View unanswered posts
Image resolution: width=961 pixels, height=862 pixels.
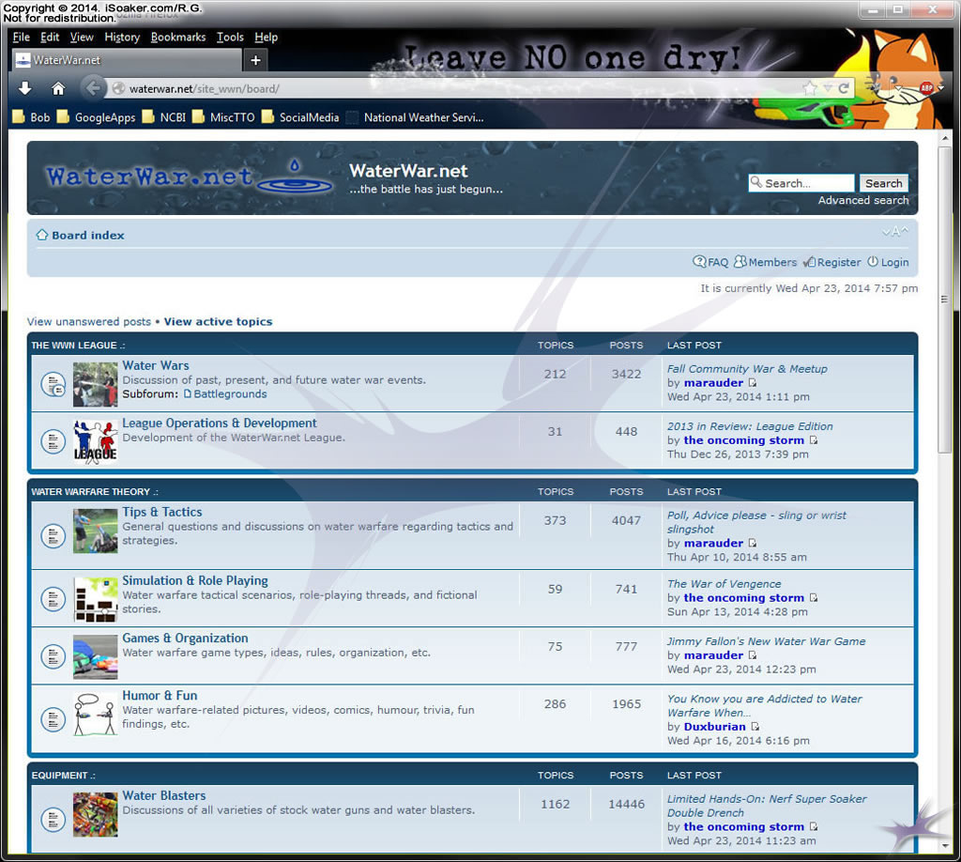click(89, 322)
